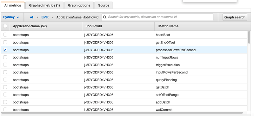Sort by the ApplicationName column header
The width and height of the screenshot is (254, 116).
coord(30,26)
